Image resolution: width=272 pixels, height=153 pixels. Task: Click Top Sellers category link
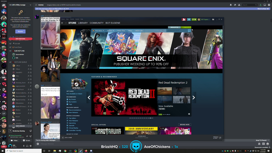click(72, 118)
